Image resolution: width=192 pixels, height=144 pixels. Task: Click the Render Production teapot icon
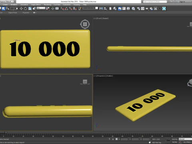147,8
